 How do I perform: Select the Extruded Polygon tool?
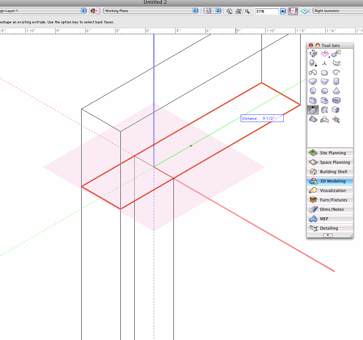pyautogui.click(x=325, y=81)
